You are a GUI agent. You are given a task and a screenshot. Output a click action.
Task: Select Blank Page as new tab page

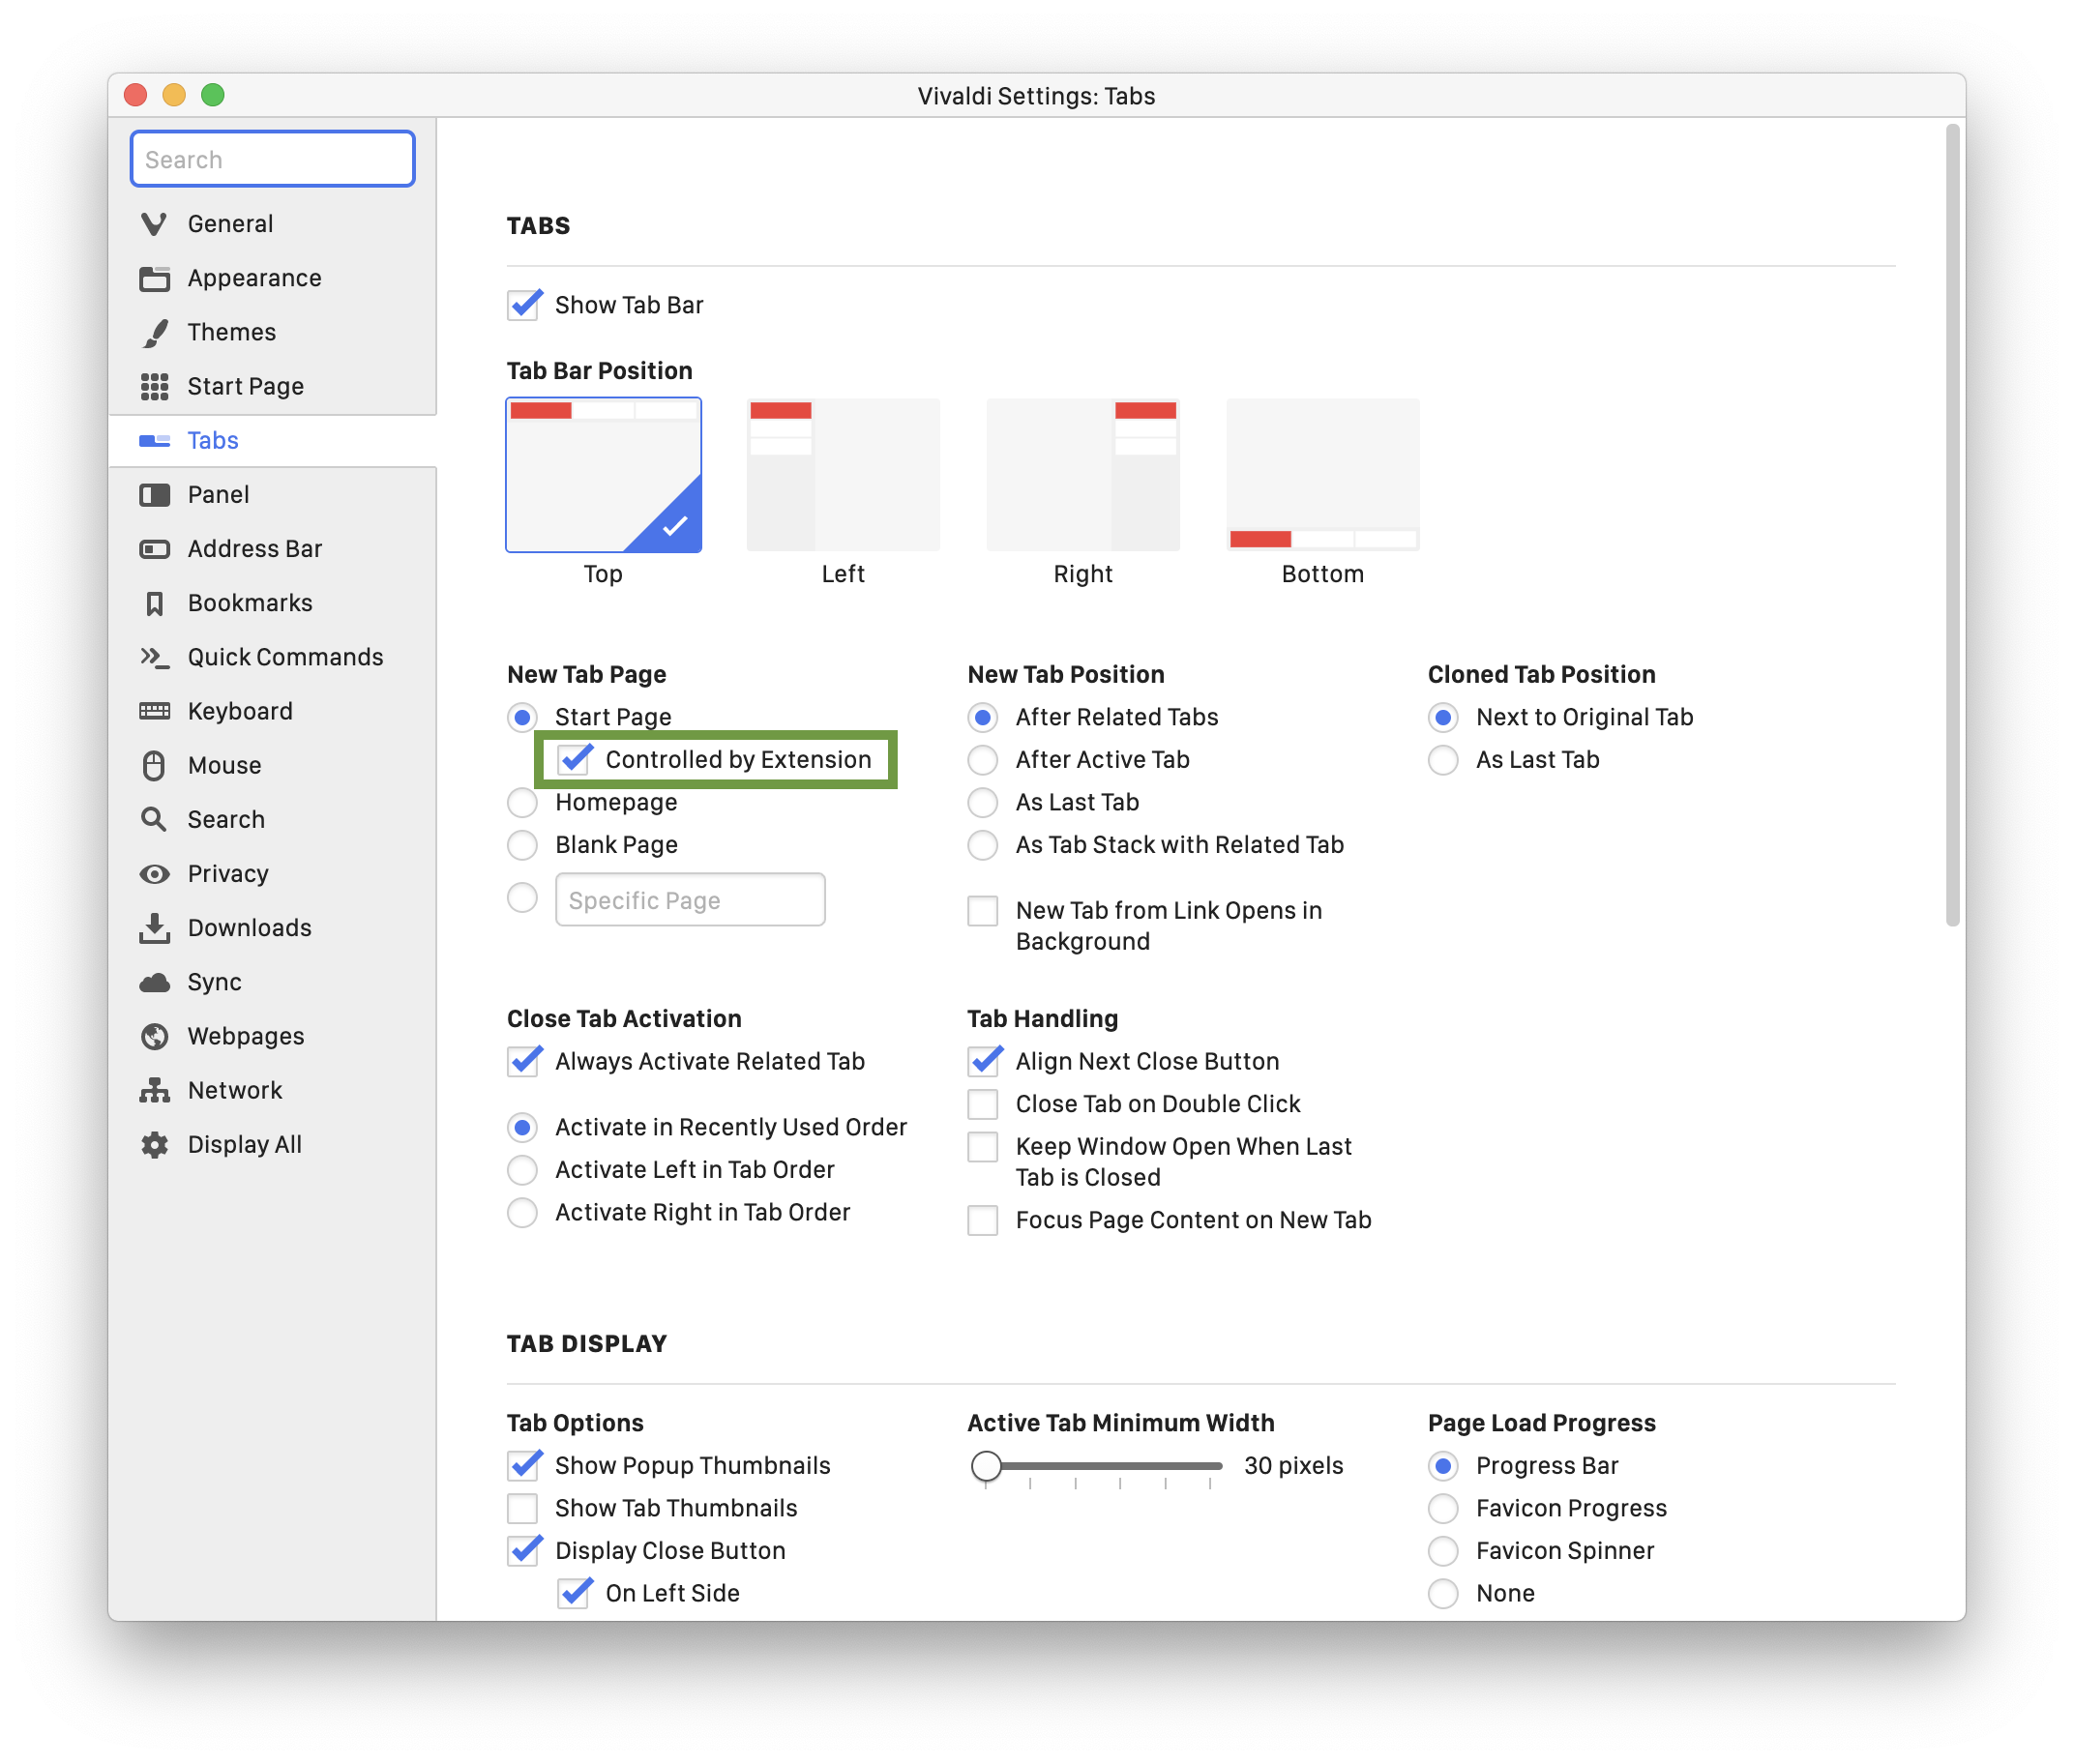[x=522, y=845]
